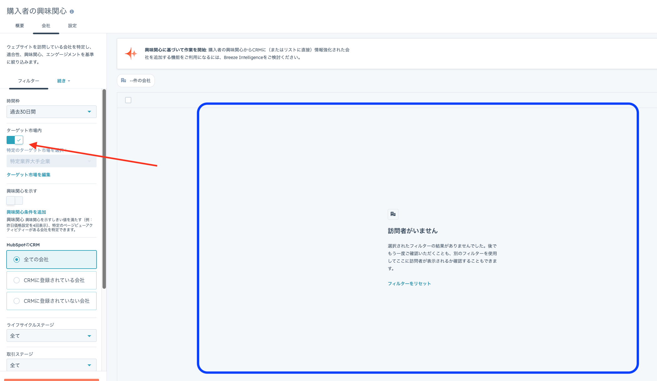Select CRMに登録されている会社 radio option
The width and height of the screenshot is (657, 381).
pyautogui.click(x=17, y=280)
